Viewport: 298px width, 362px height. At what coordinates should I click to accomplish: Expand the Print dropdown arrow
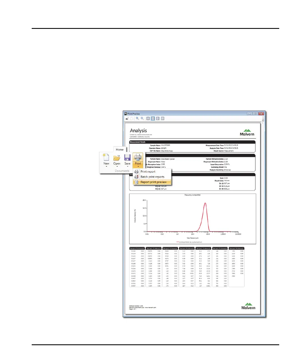(138, 167)
